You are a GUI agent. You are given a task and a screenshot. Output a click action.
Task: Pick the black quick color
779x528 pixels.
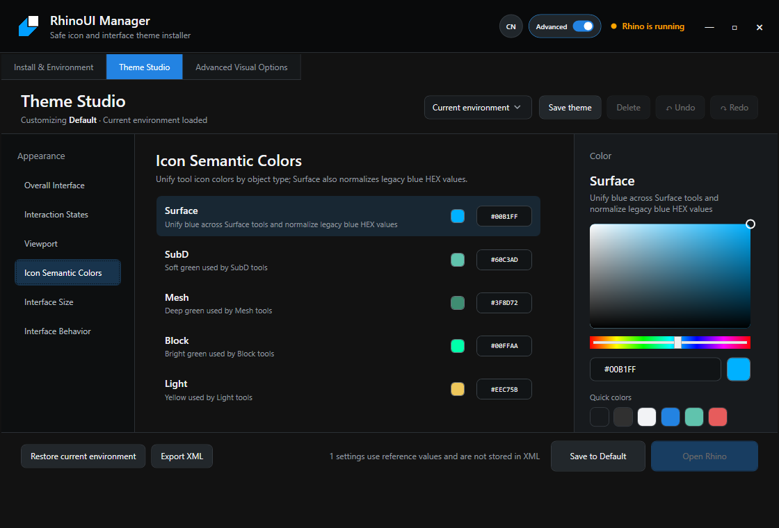(599, 417)
